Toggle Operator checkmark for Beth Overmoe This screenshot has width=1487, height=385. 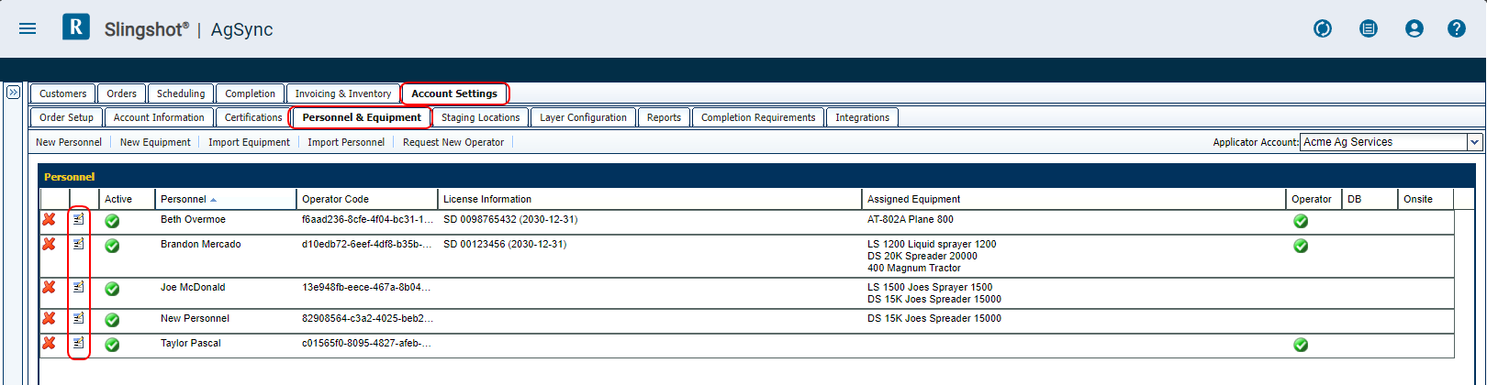(x=1301, y=221)
